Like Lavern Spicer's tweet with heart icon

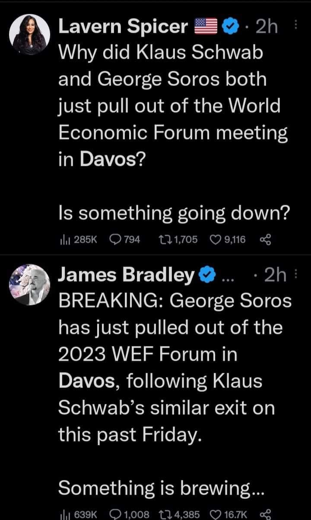(x=218, y=239)
